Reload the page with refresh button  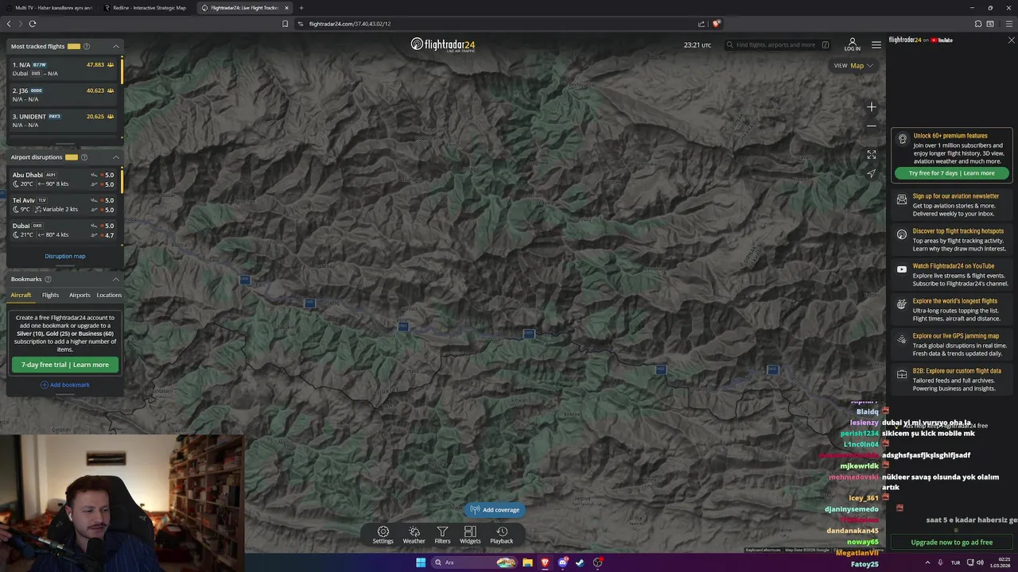[x=33, y=24]
